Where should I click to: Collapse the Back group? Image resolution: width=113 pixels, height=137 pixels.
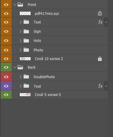point(15,67)
